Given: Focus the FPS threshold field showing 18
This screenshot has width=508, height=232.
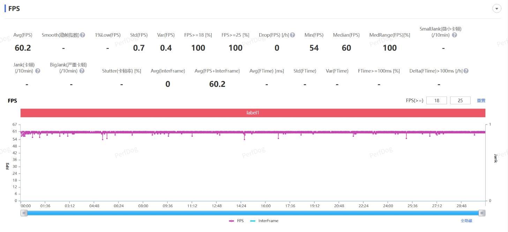Looking at the screenshot, I should pyautogui.click(x=436, y=100).
